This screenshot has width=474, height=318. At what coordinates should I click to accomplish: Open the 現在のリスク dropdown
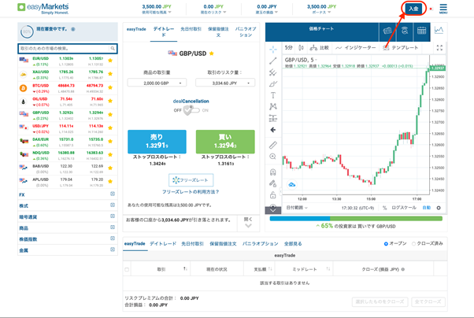point(213,13)
